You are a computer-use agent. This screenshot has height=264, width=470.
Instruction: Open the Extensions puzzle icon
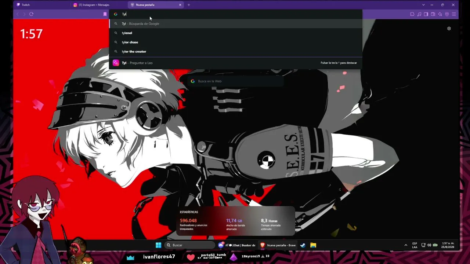[412, 14]
